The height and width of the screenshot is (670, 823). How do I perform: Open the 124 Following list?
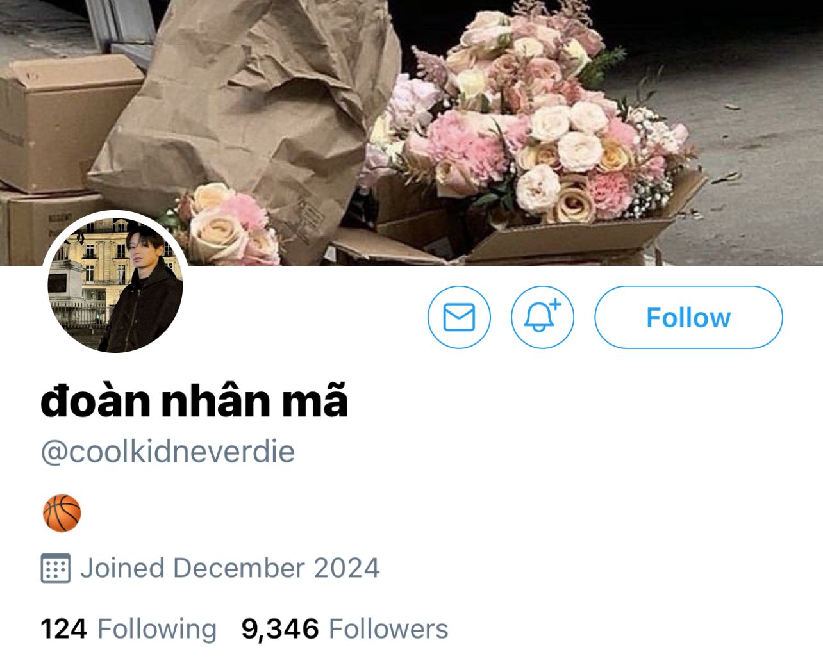click(128, 629)
